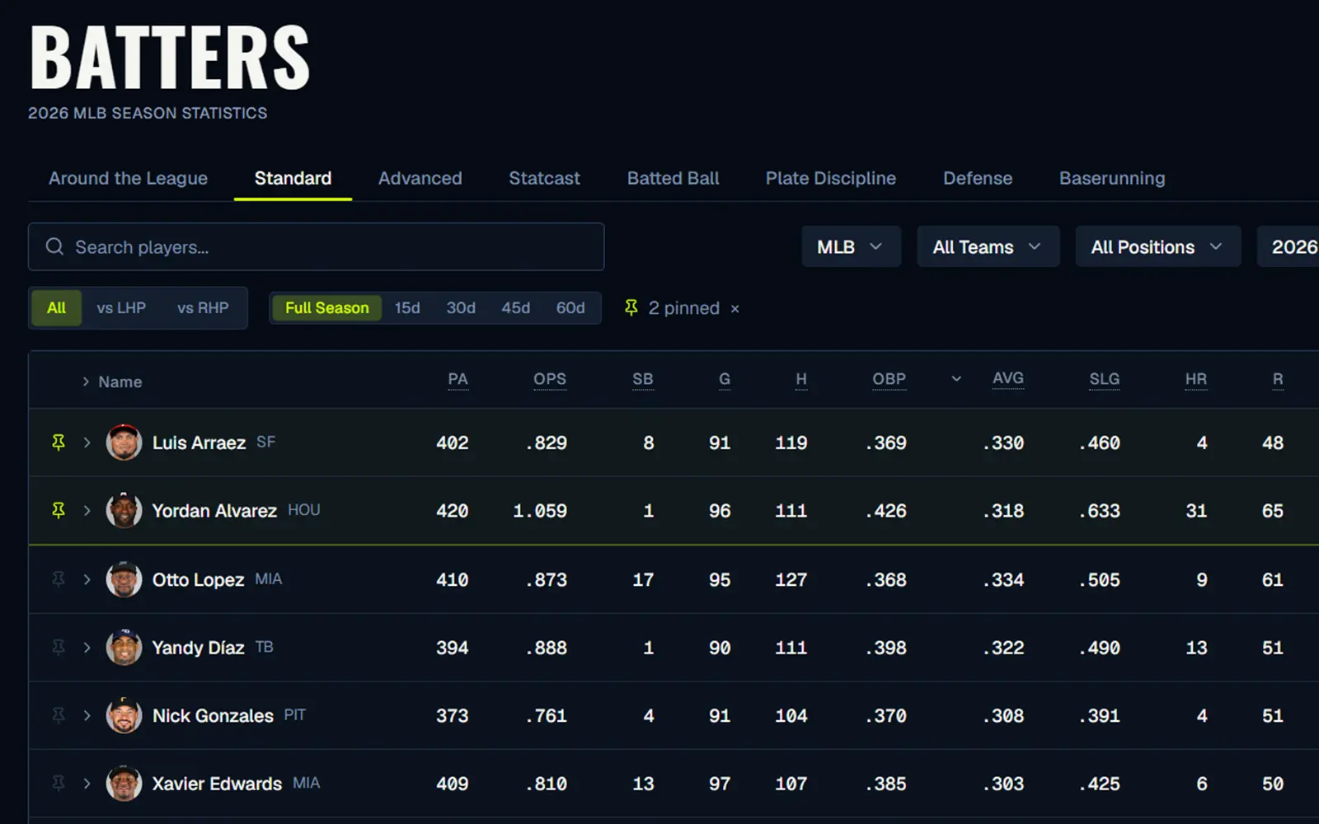Select the 45d range

(516, 308)
